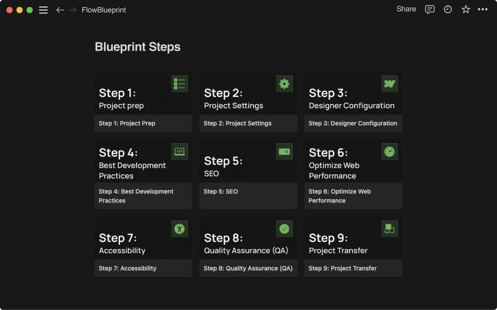This screenshot has height=310, width=497.
Task: Click Step 8 Quality Assurance checkmark icon
Action: [284, 229]
